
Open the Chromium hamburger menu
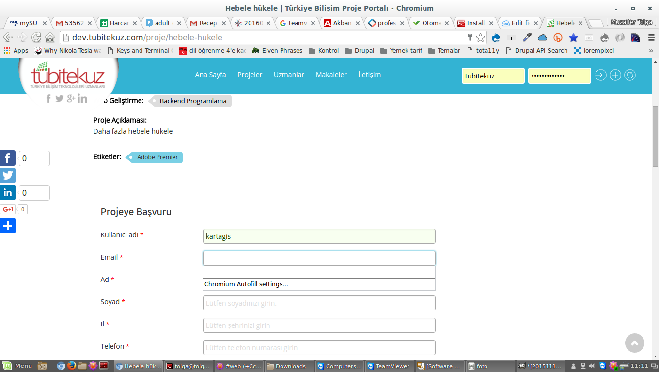coord(651,37)
